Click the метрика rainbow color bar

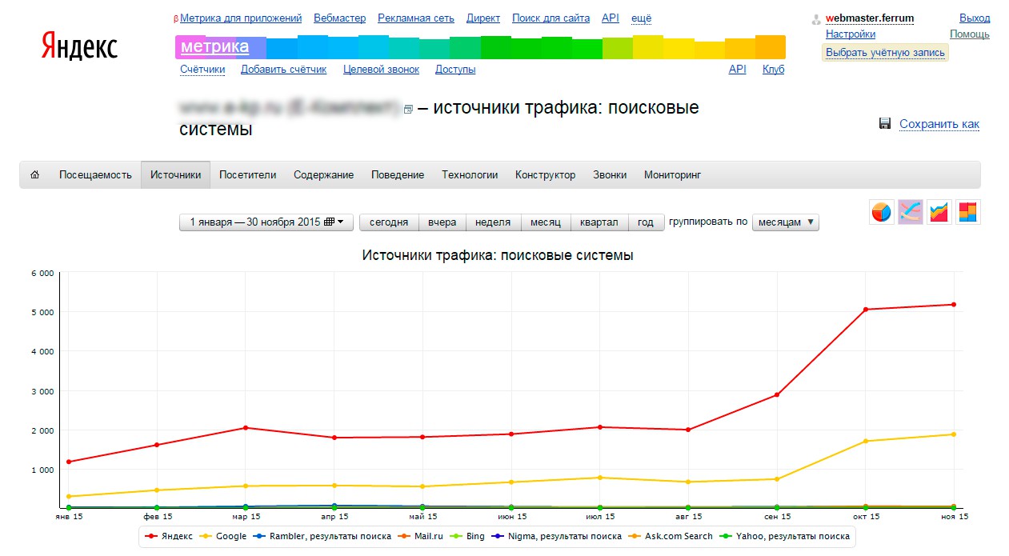[x=480, y=47]
